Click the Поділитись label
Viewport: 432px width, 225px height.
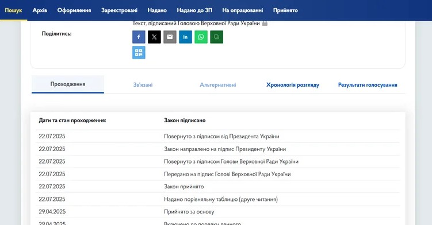tap(56, 33)
